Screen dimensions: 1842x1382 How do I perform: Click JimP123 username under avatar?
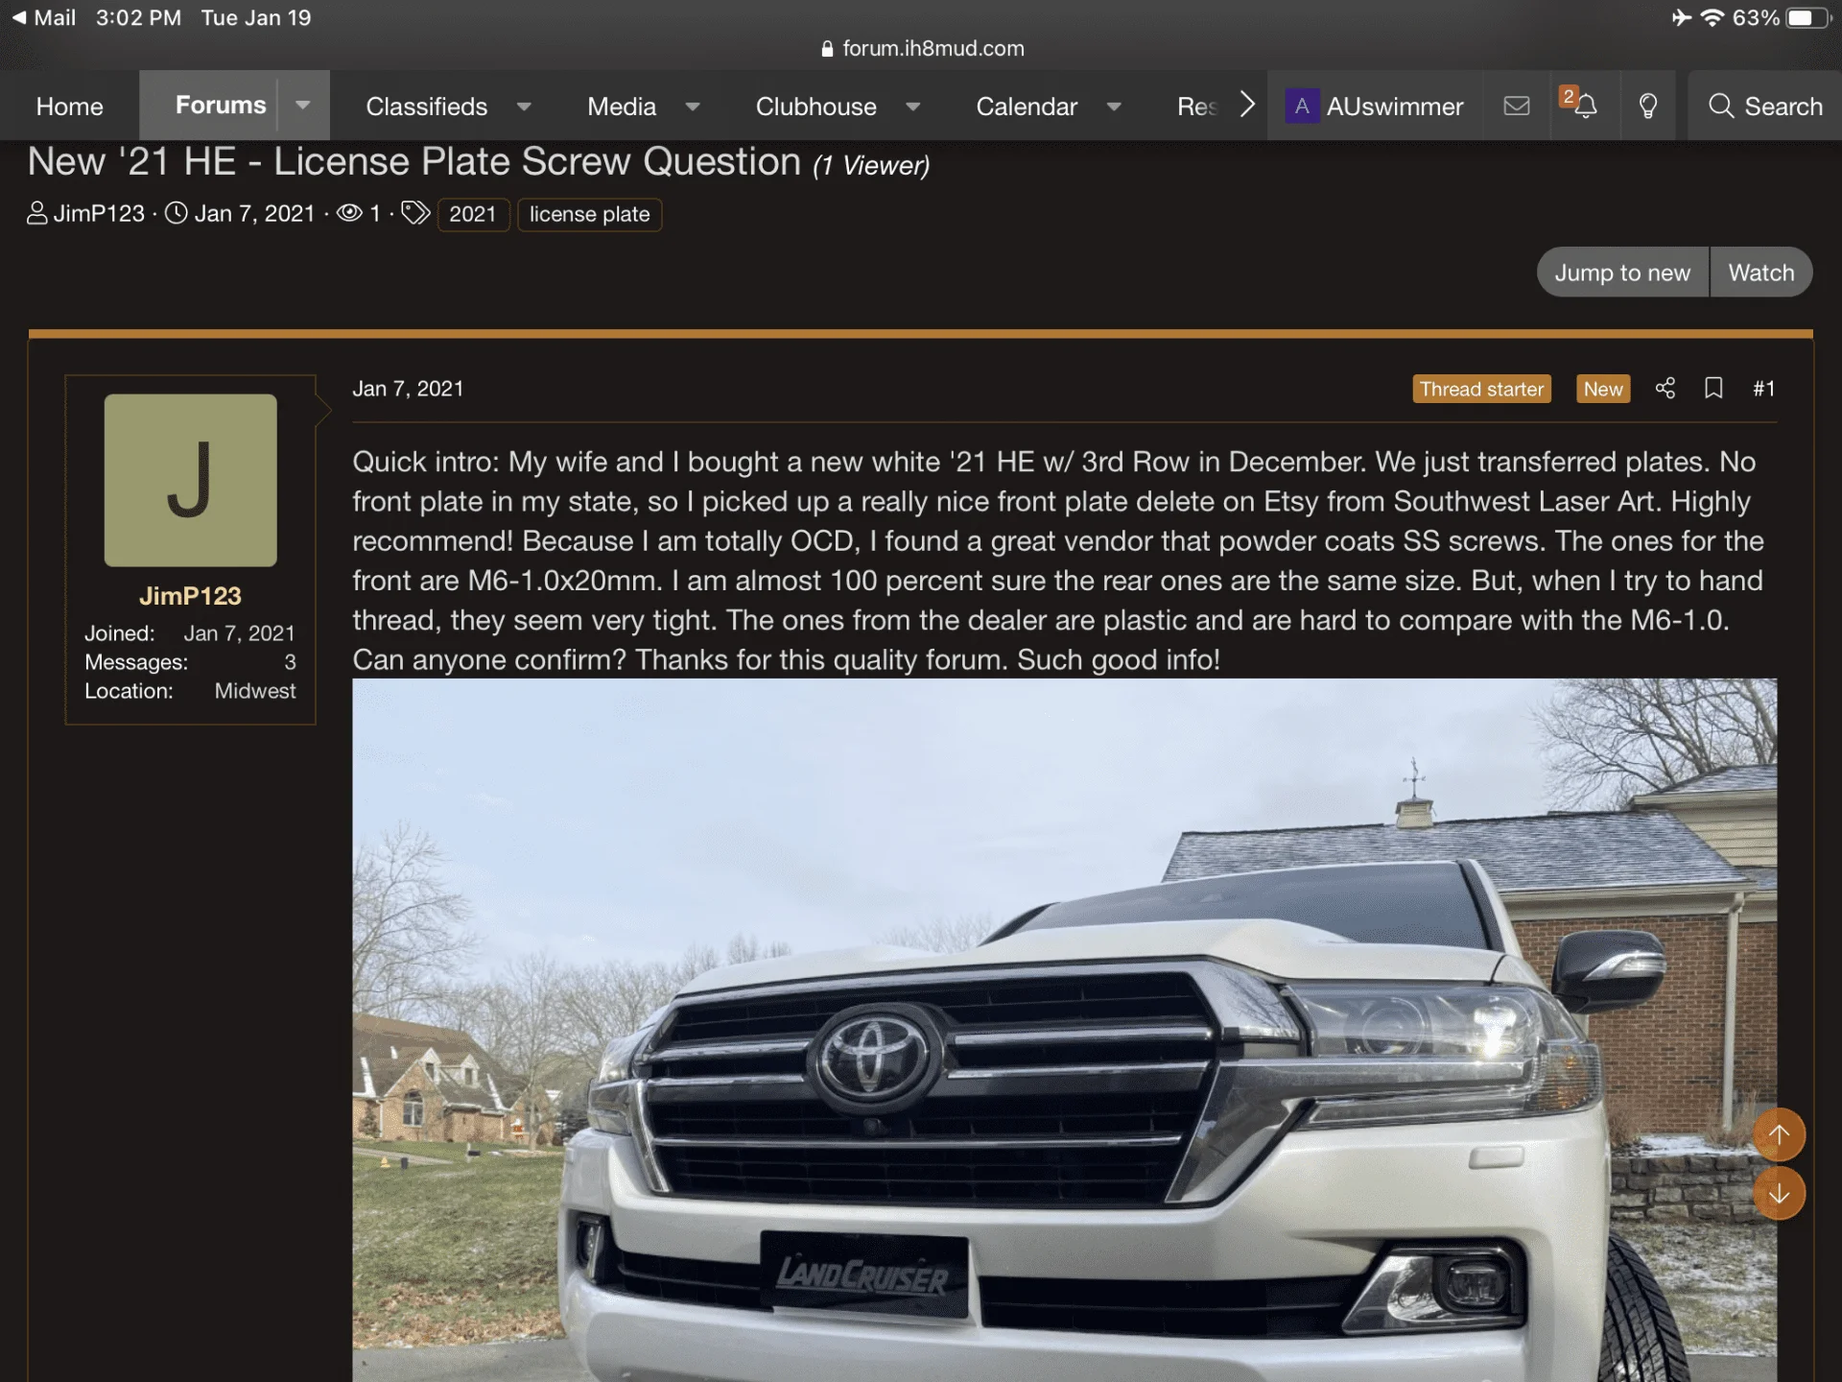coord(190,596)
